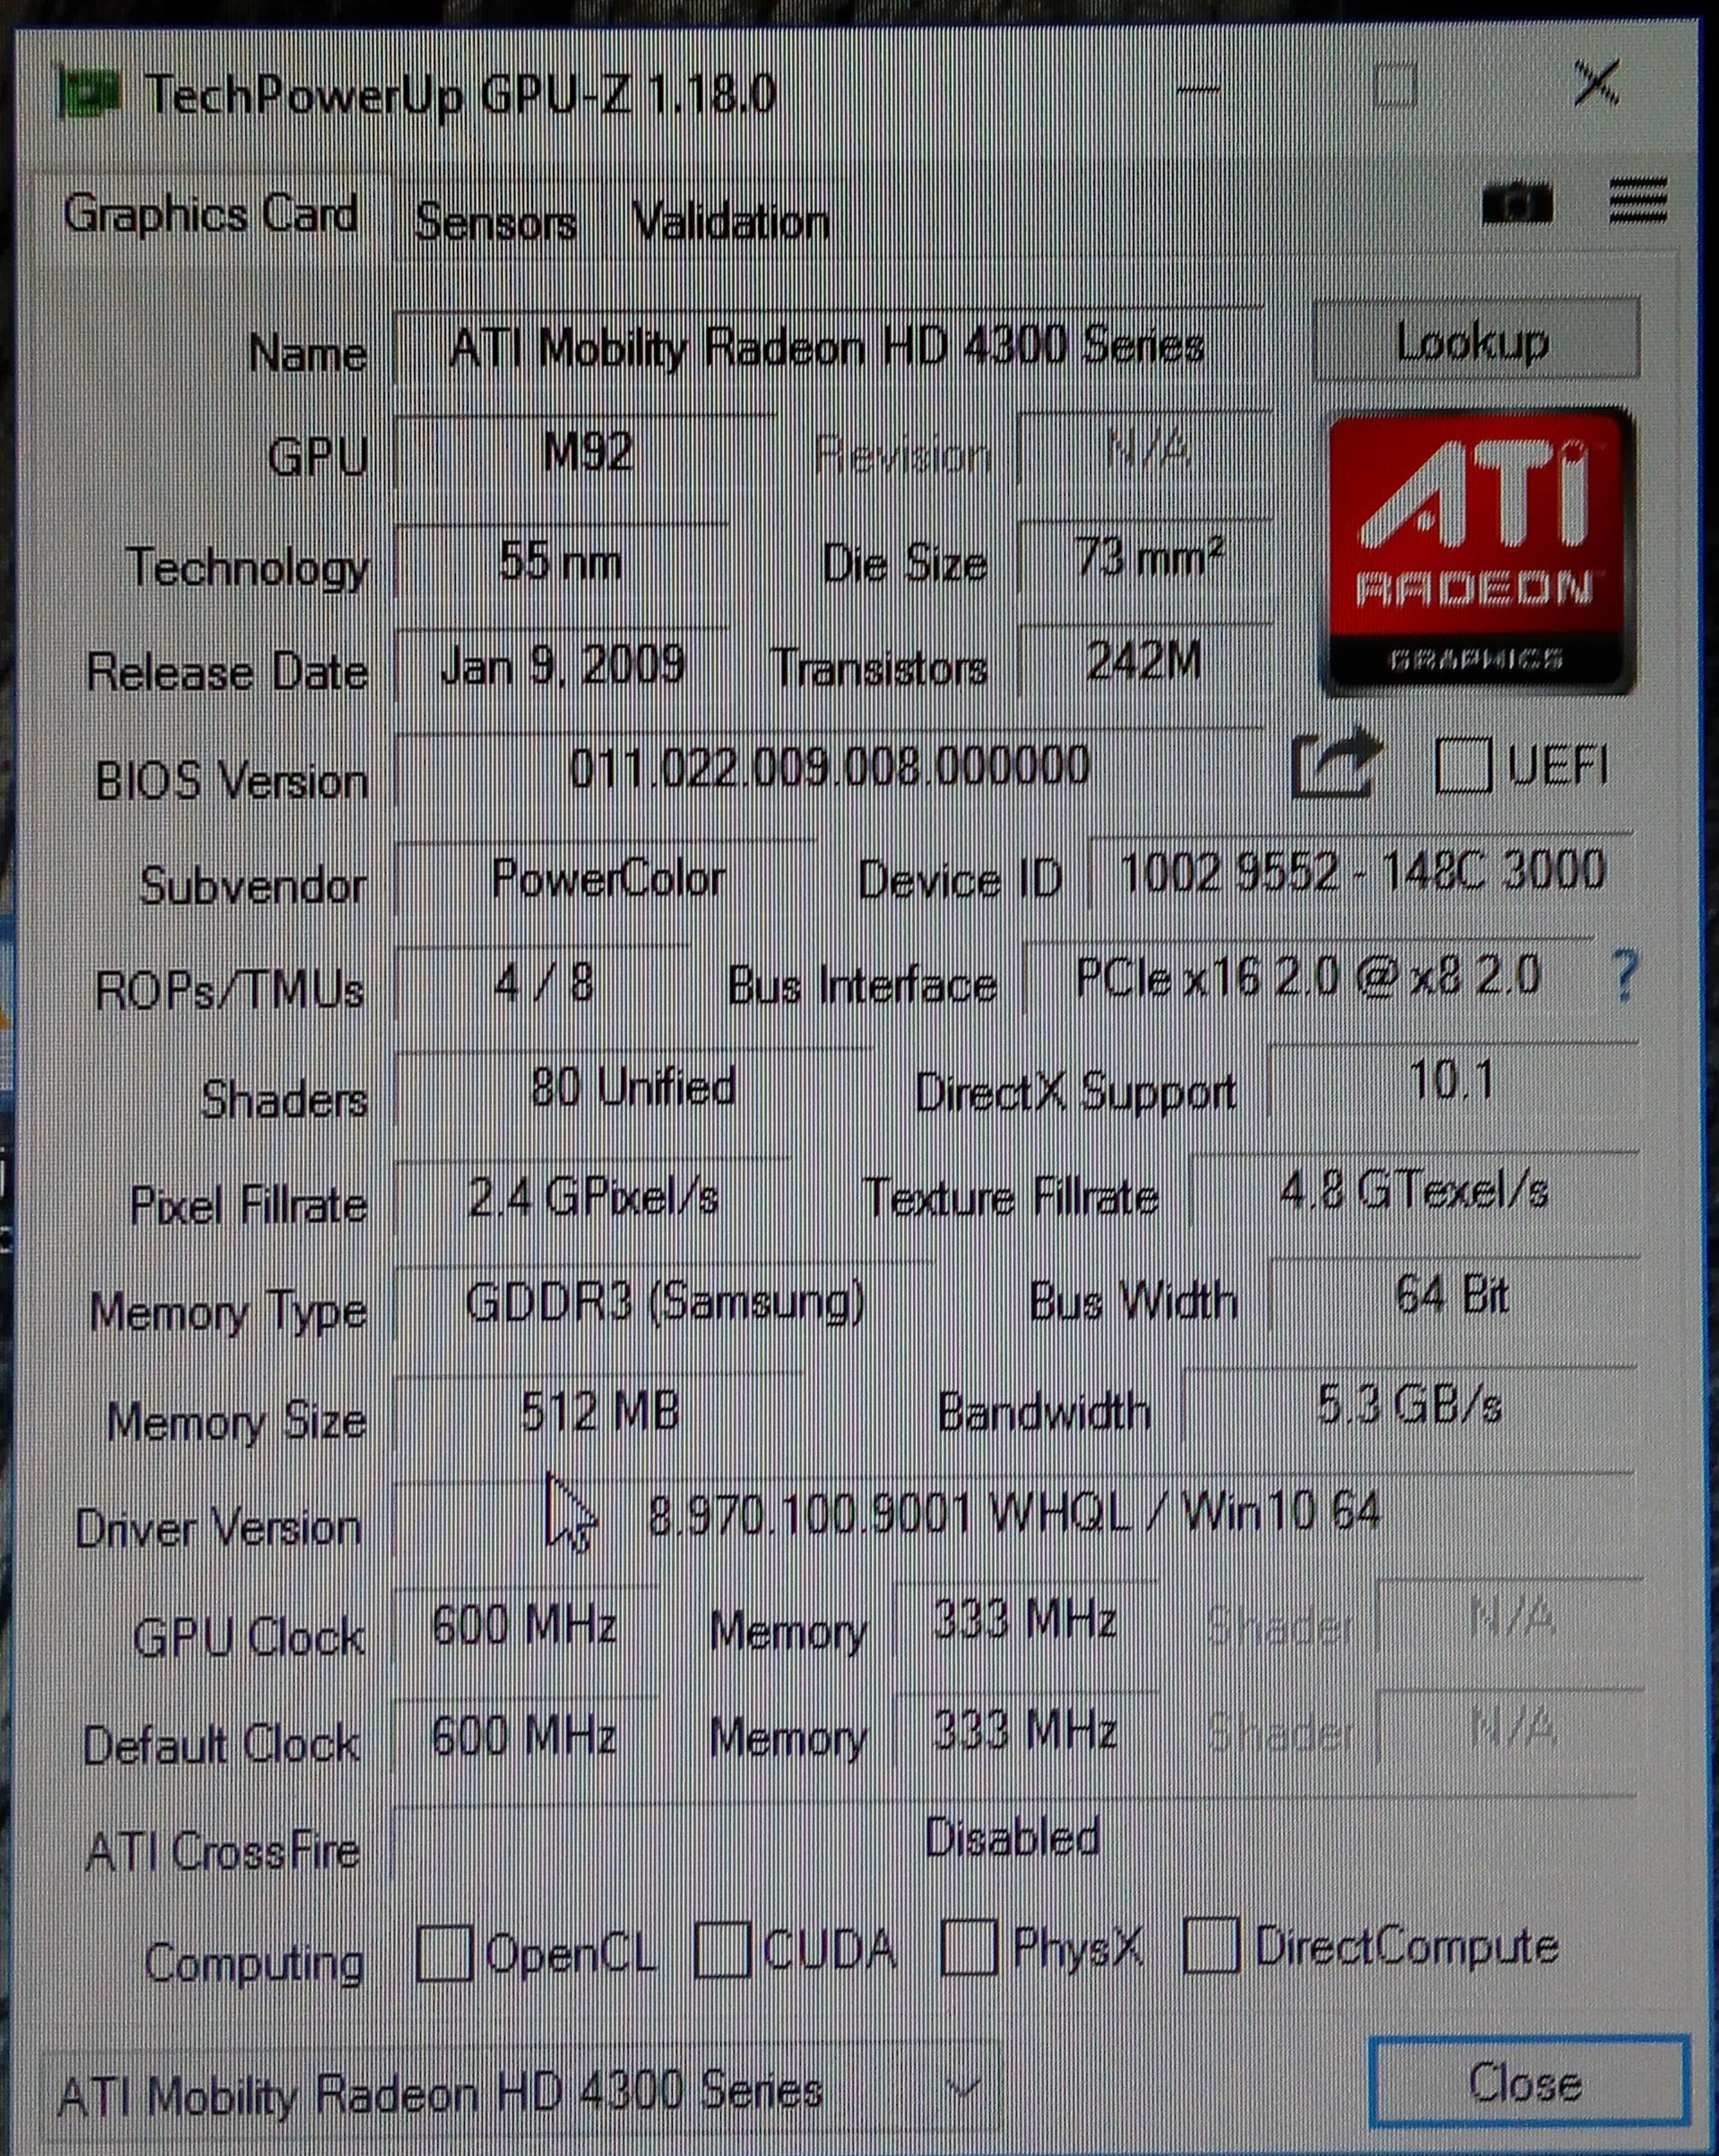Switch to the Sensors tab

[x=495, y=222]
